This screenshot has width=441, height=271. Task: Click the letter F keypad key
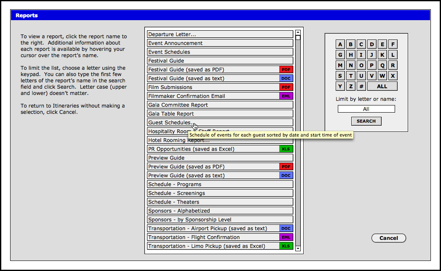(x=393, y=44)
